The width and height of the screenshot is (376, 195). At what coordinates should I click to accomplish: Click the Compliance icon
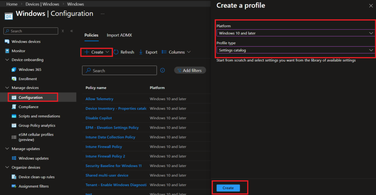coord(14,107)
